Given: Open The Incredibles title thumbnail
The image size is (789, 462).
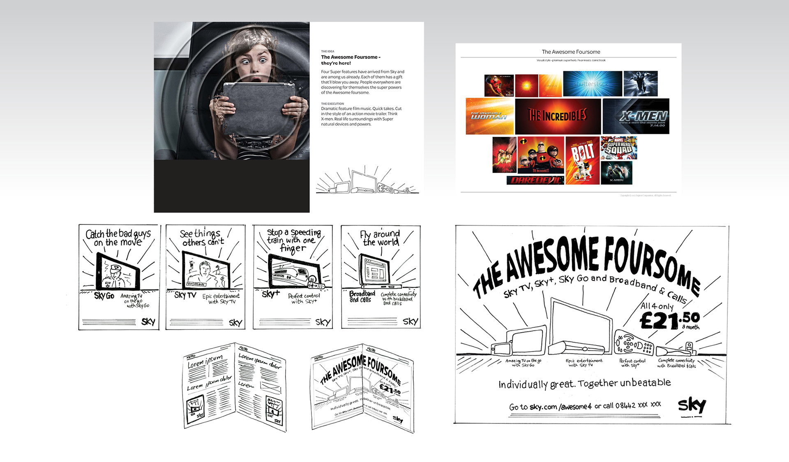Looking at the screenshot, I should click(558, 116).
